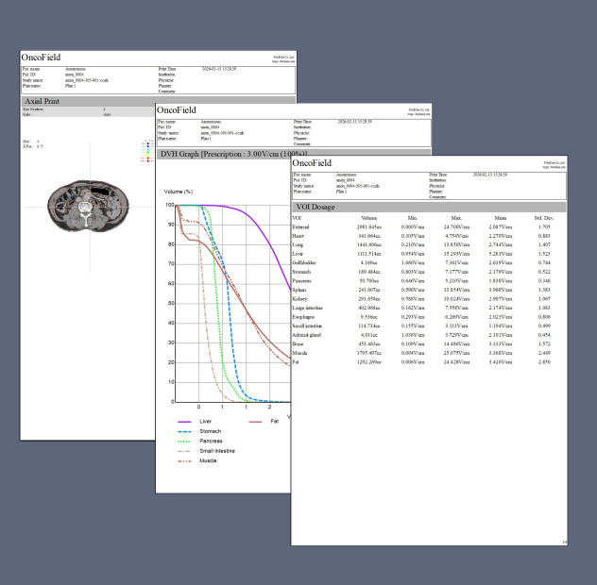
Task: Click the Fat legend label in DVH graph
Action: [x=275, y=422]
